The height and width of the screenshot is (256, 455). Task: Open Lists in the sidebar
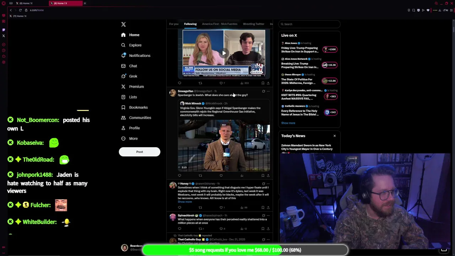(129, 97)
